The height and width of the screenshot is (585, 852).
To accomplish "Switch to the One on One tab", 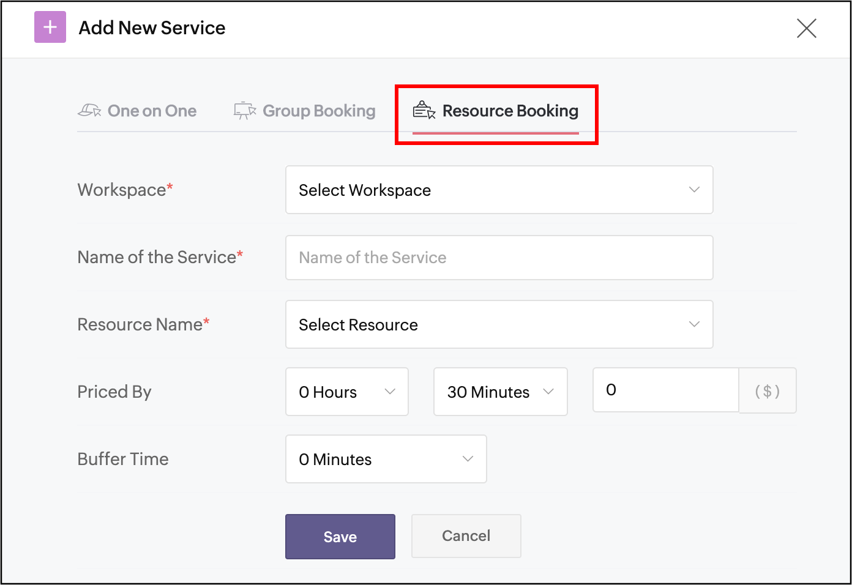I will (x=152, y=111).
